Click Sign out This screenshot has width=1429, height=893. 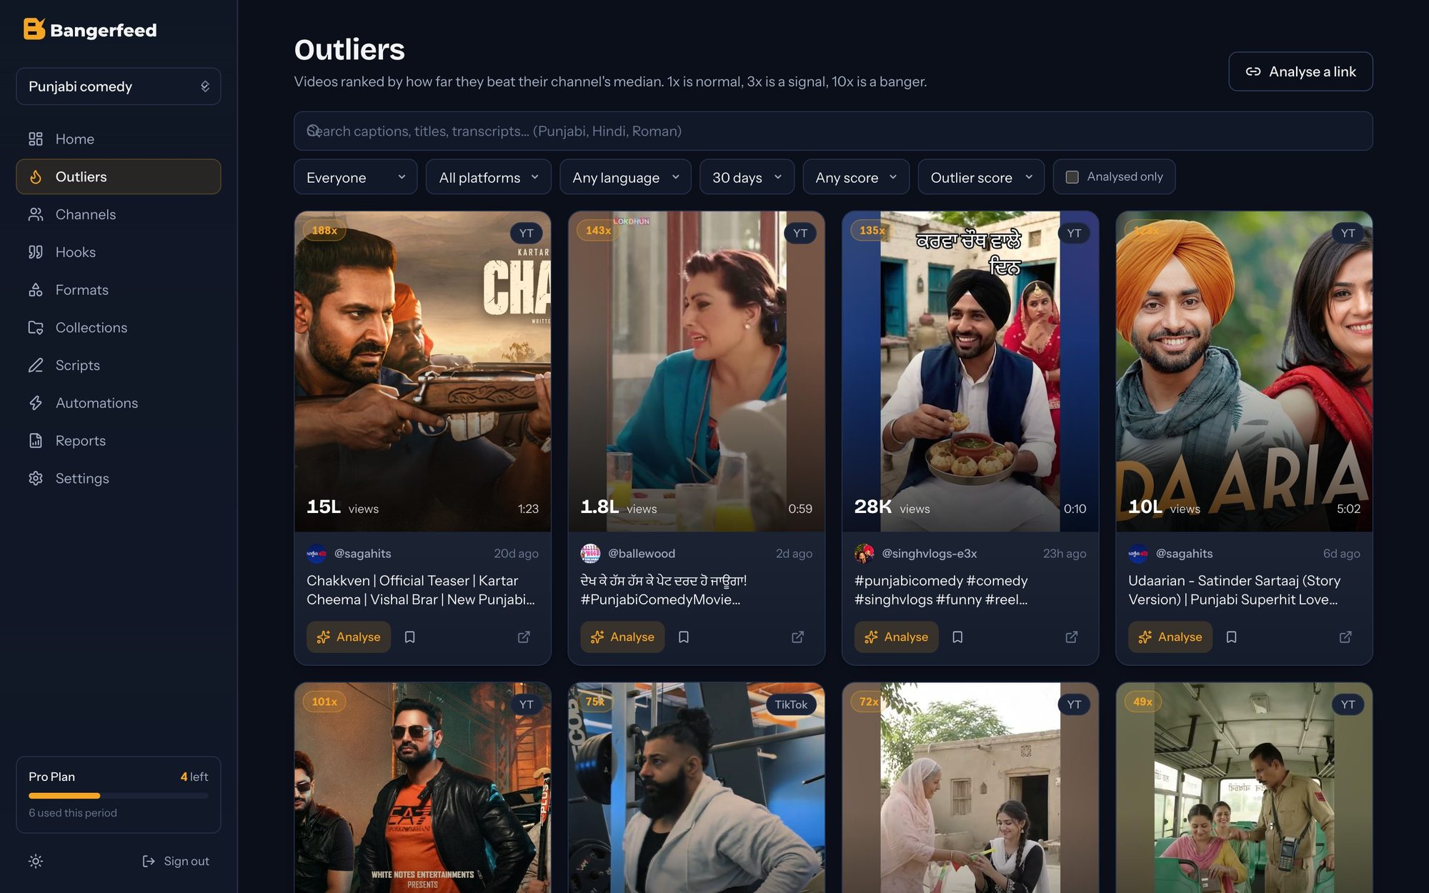click(176, 861)
